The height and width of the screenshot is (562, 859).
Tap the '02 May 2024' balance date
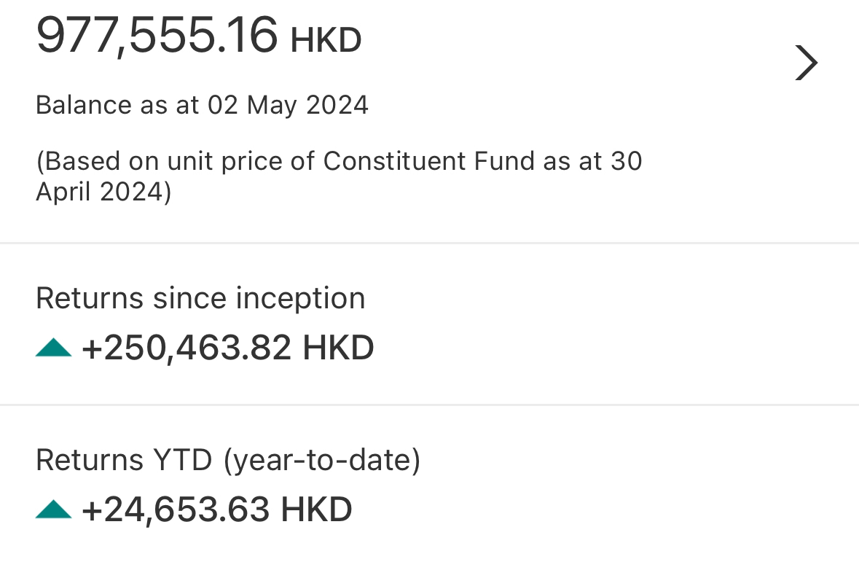[288, 106]
